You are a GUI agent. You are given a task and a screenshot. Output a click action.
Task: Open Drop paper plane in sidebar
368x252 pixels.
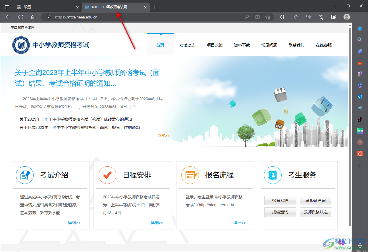click(x=360, y=108)
